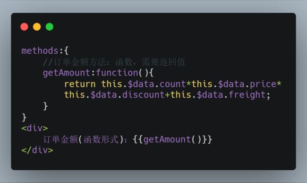Click getAmount in the function definition

click(67, 73)
